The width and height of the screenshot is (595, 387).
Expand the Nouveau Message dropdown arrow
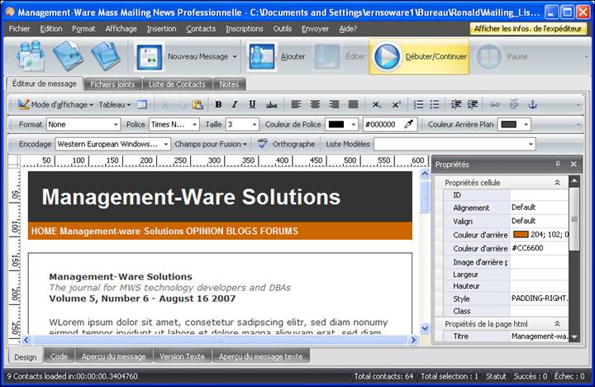point(235,56)
